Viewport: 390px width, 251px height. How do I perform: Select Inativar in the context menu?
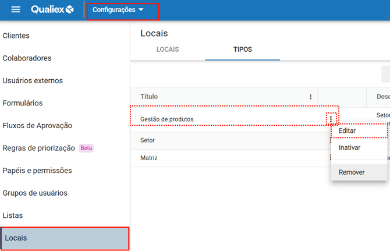[x=349, y=148]
